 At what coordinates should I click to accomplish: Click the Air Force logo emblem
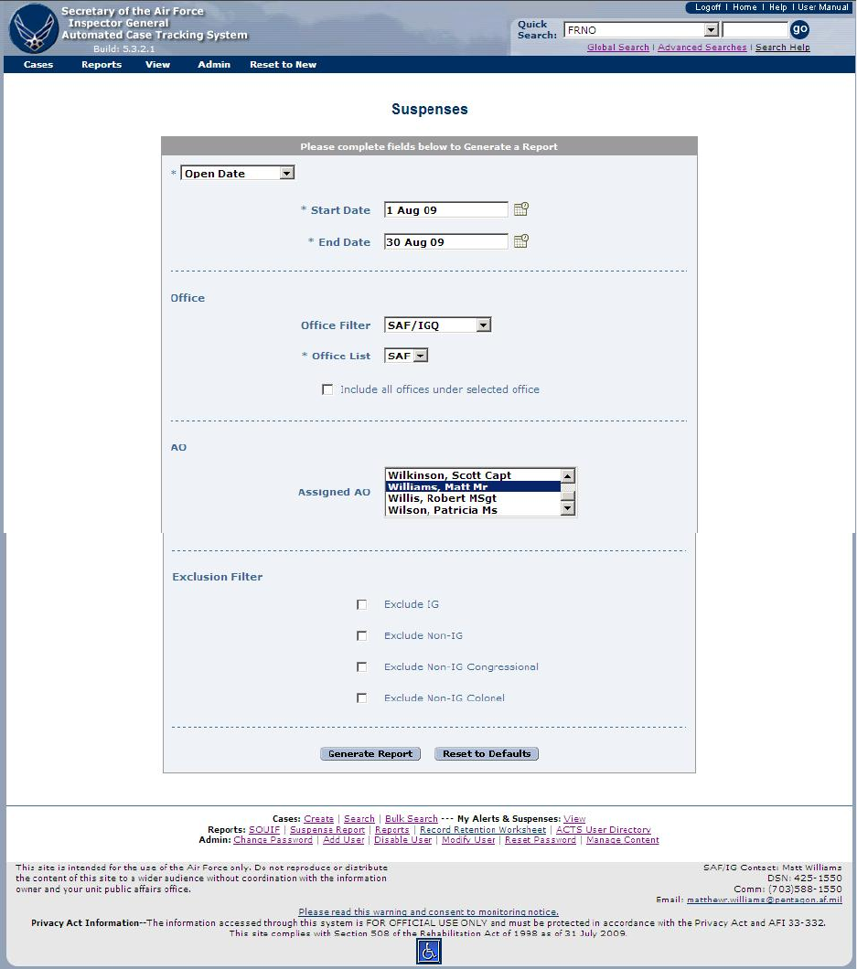[34, 28]
